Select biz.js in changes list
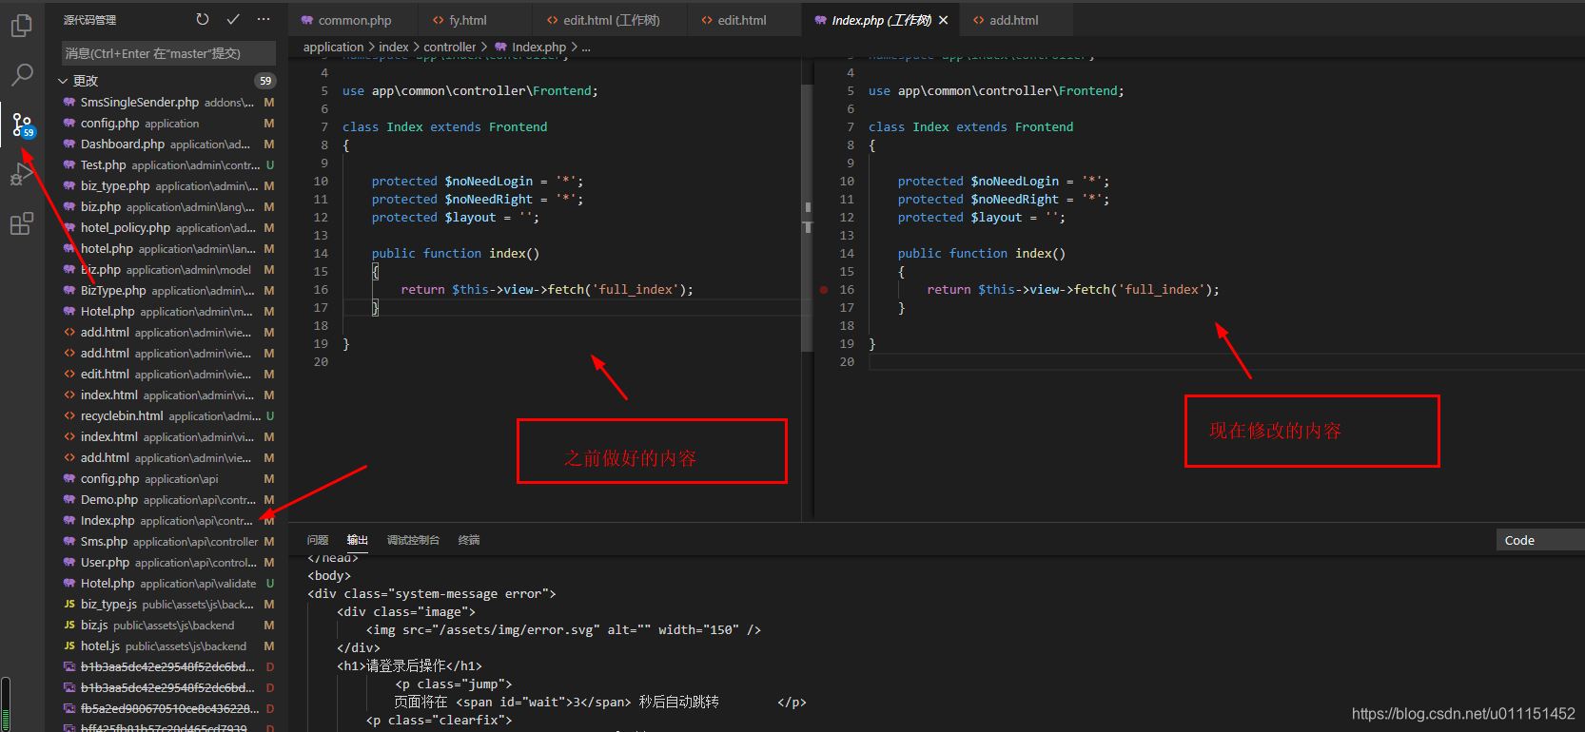The image size is (1585, 732). tap(166, 626)
